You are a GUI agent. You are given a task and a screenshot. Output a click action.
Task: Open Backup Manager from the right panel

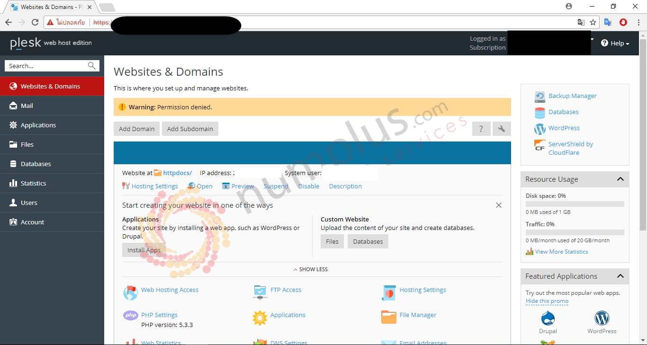pos(572,96)
